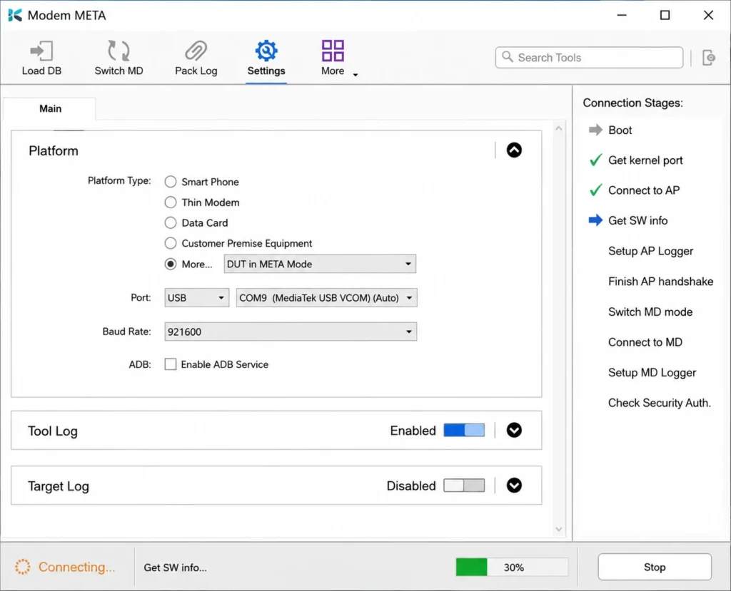Click the Connection Stages heading

click(x=632, y=103)
